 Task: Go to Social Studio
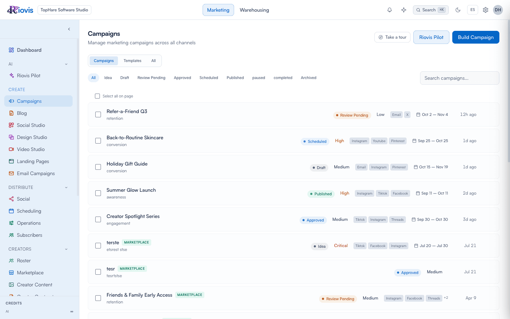pyautogui.click(x=38, y=125)
